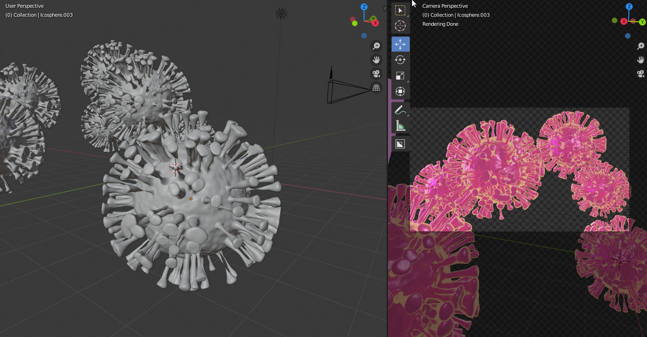Select the Measure ruler tool

click(x=400, y=126)
